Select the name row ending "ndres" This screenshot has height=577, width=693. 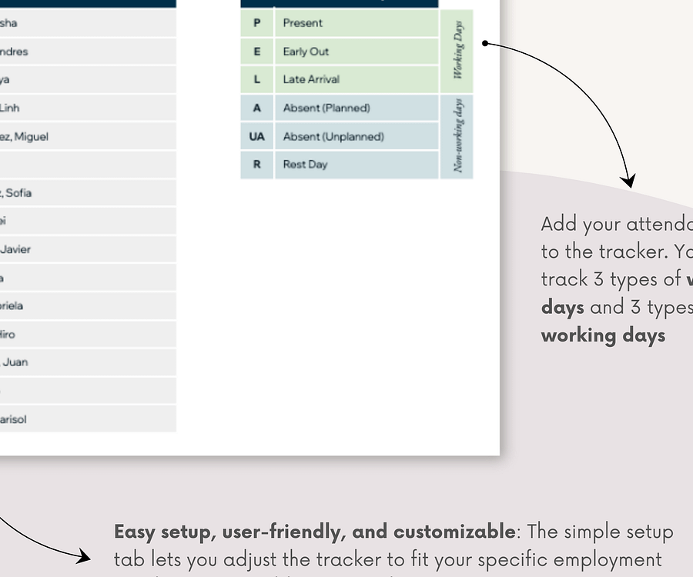(88, 52)
